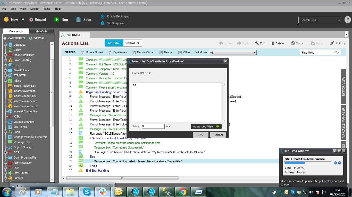Screen dimensions: 352x197
Task: Save the task with the Save icon
Action: 78,19
